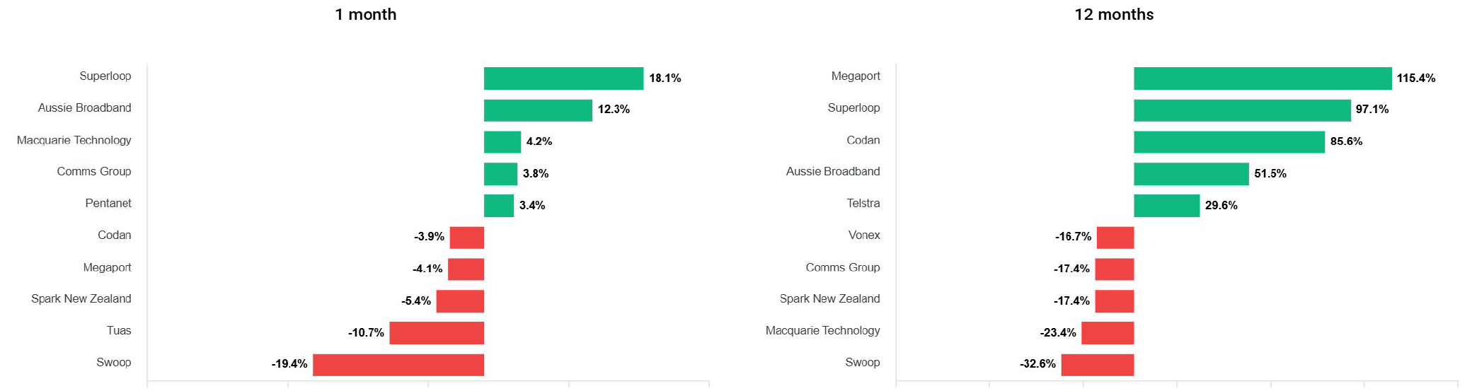Click the Aussie Broadband 12.3% bar
The width and height of the screenshot is (1472, 391).
[x=538, y=110]
